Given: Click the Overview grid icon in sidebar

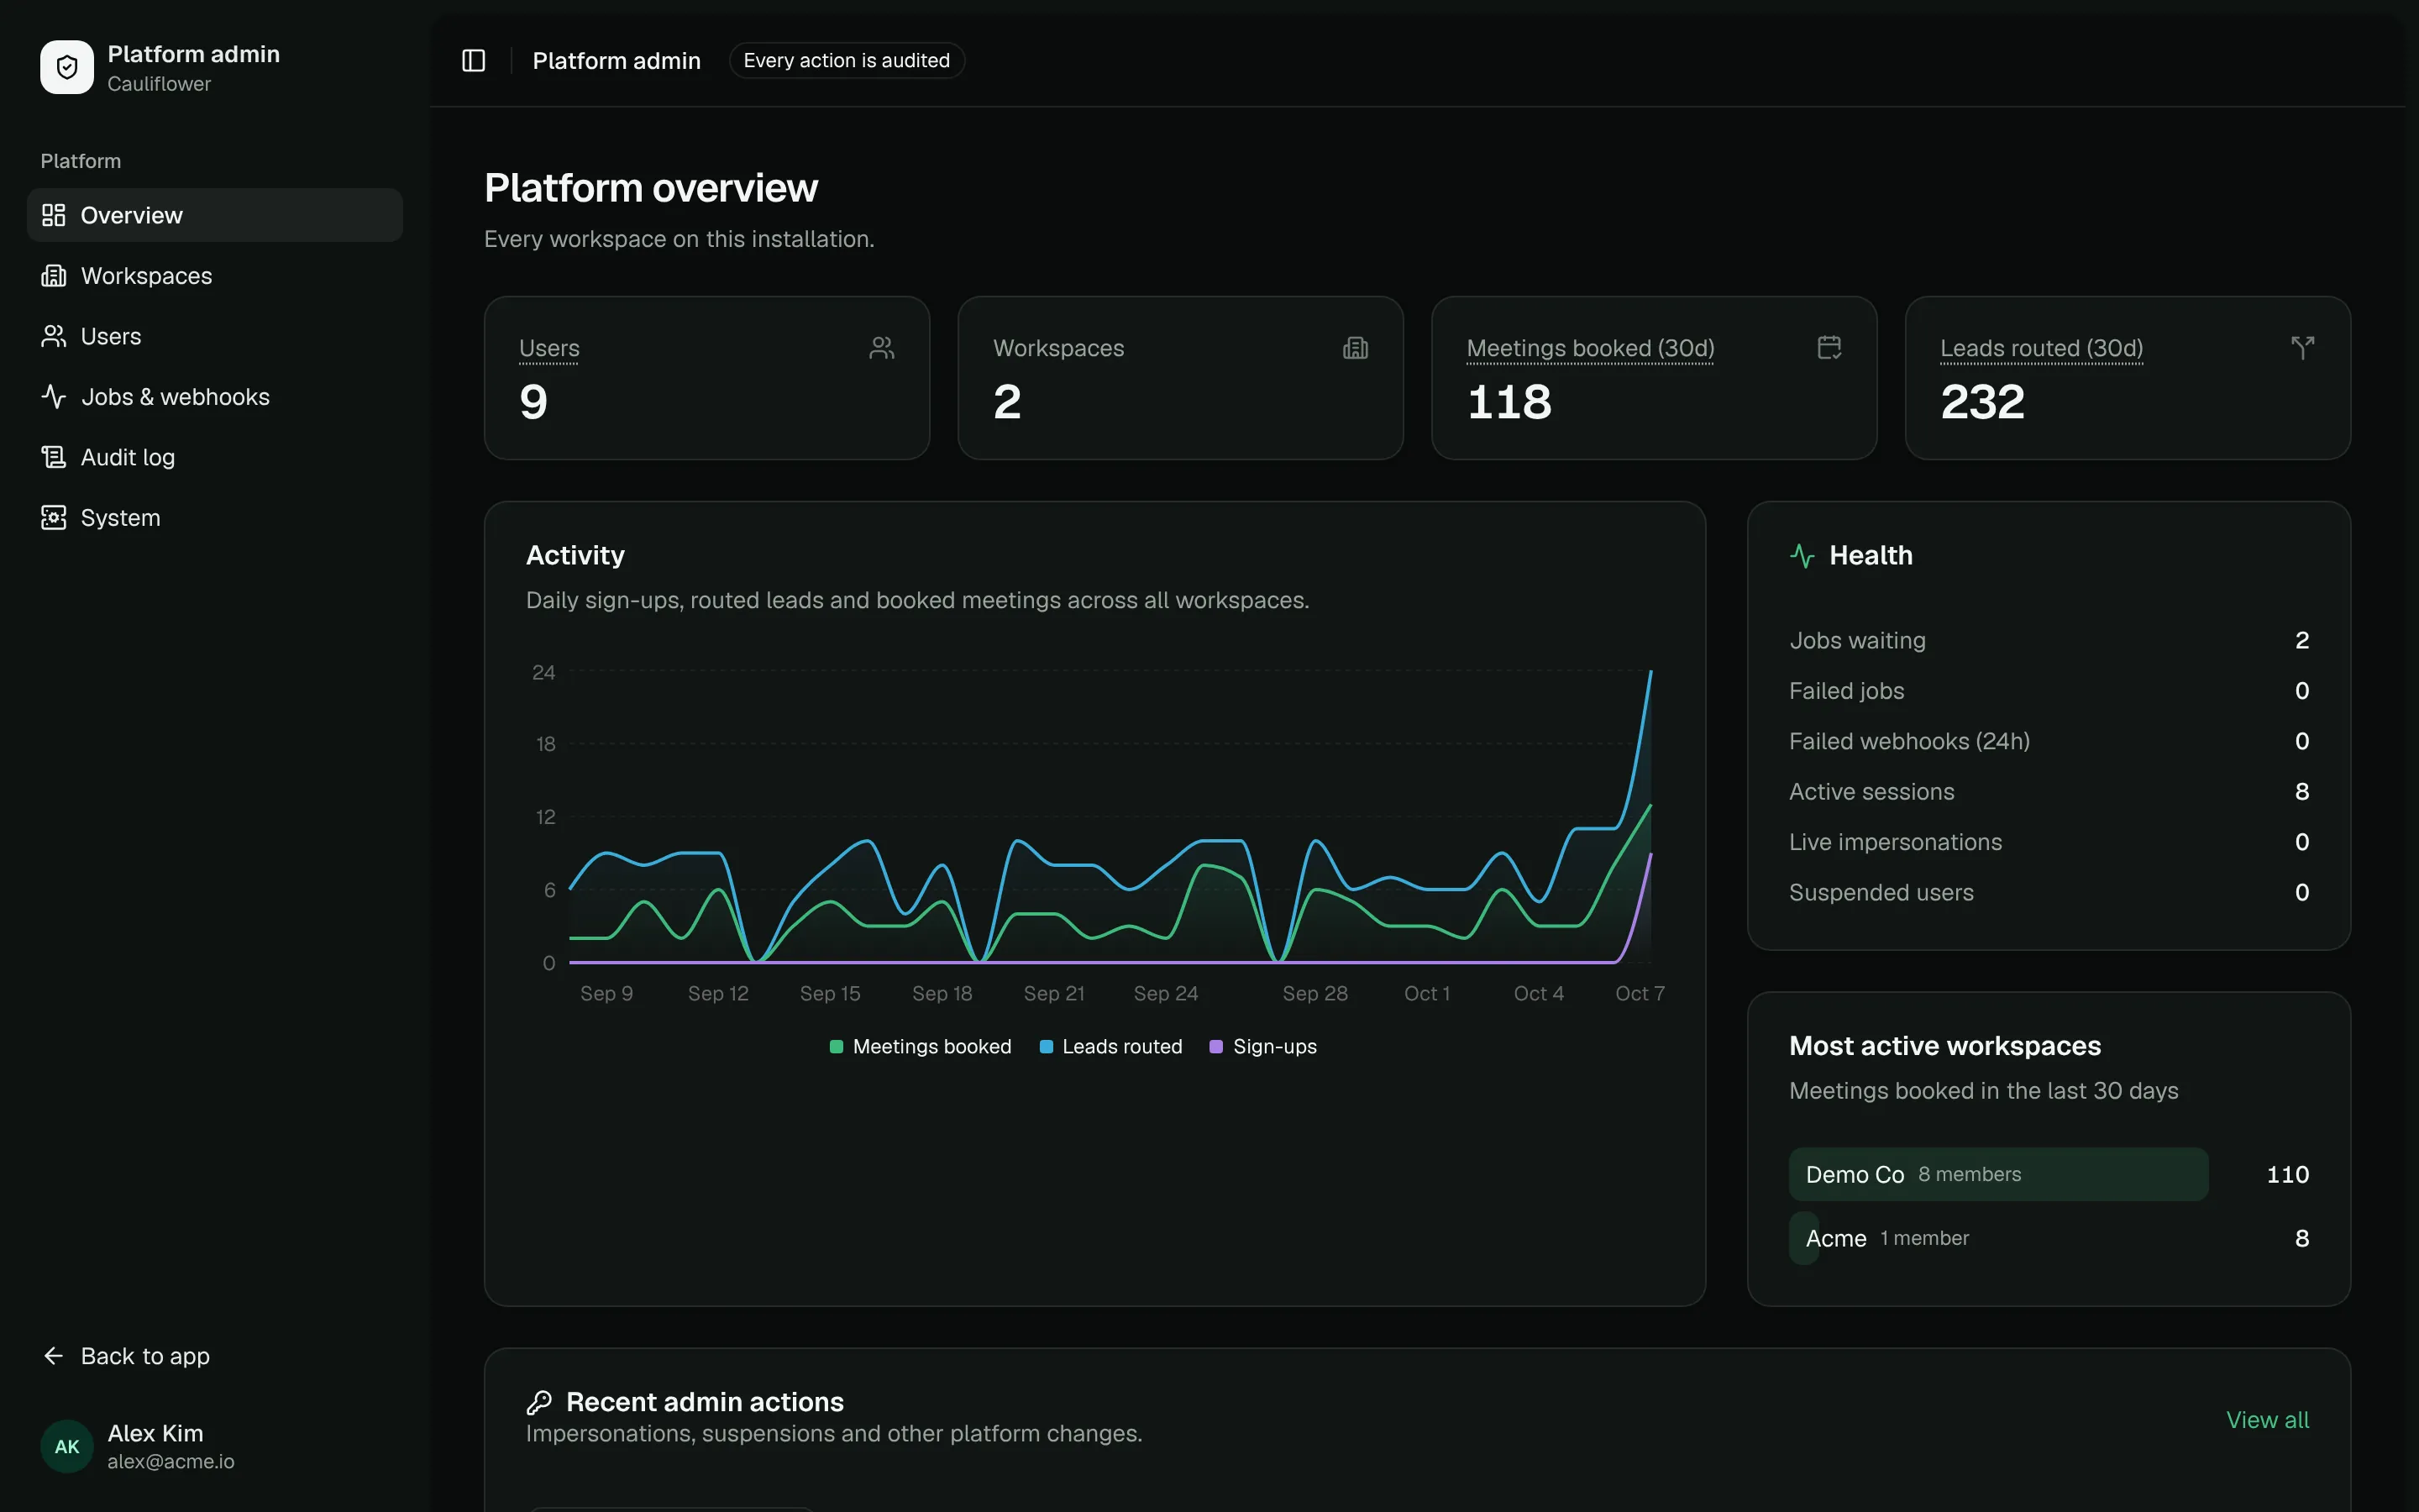Looking at the screenshot, I should (53, 215).
